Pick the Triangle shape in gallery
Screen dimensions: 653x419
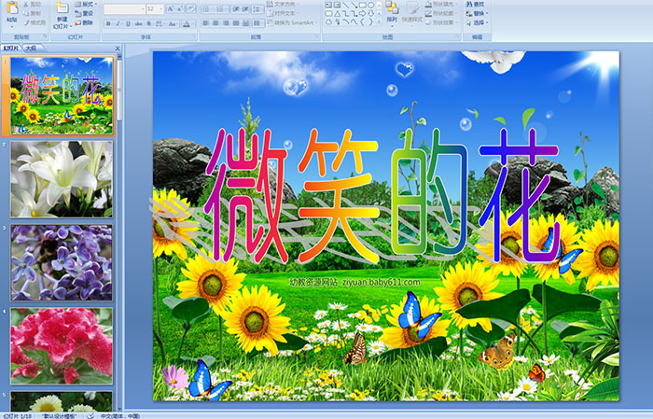(x=338, y=14)
